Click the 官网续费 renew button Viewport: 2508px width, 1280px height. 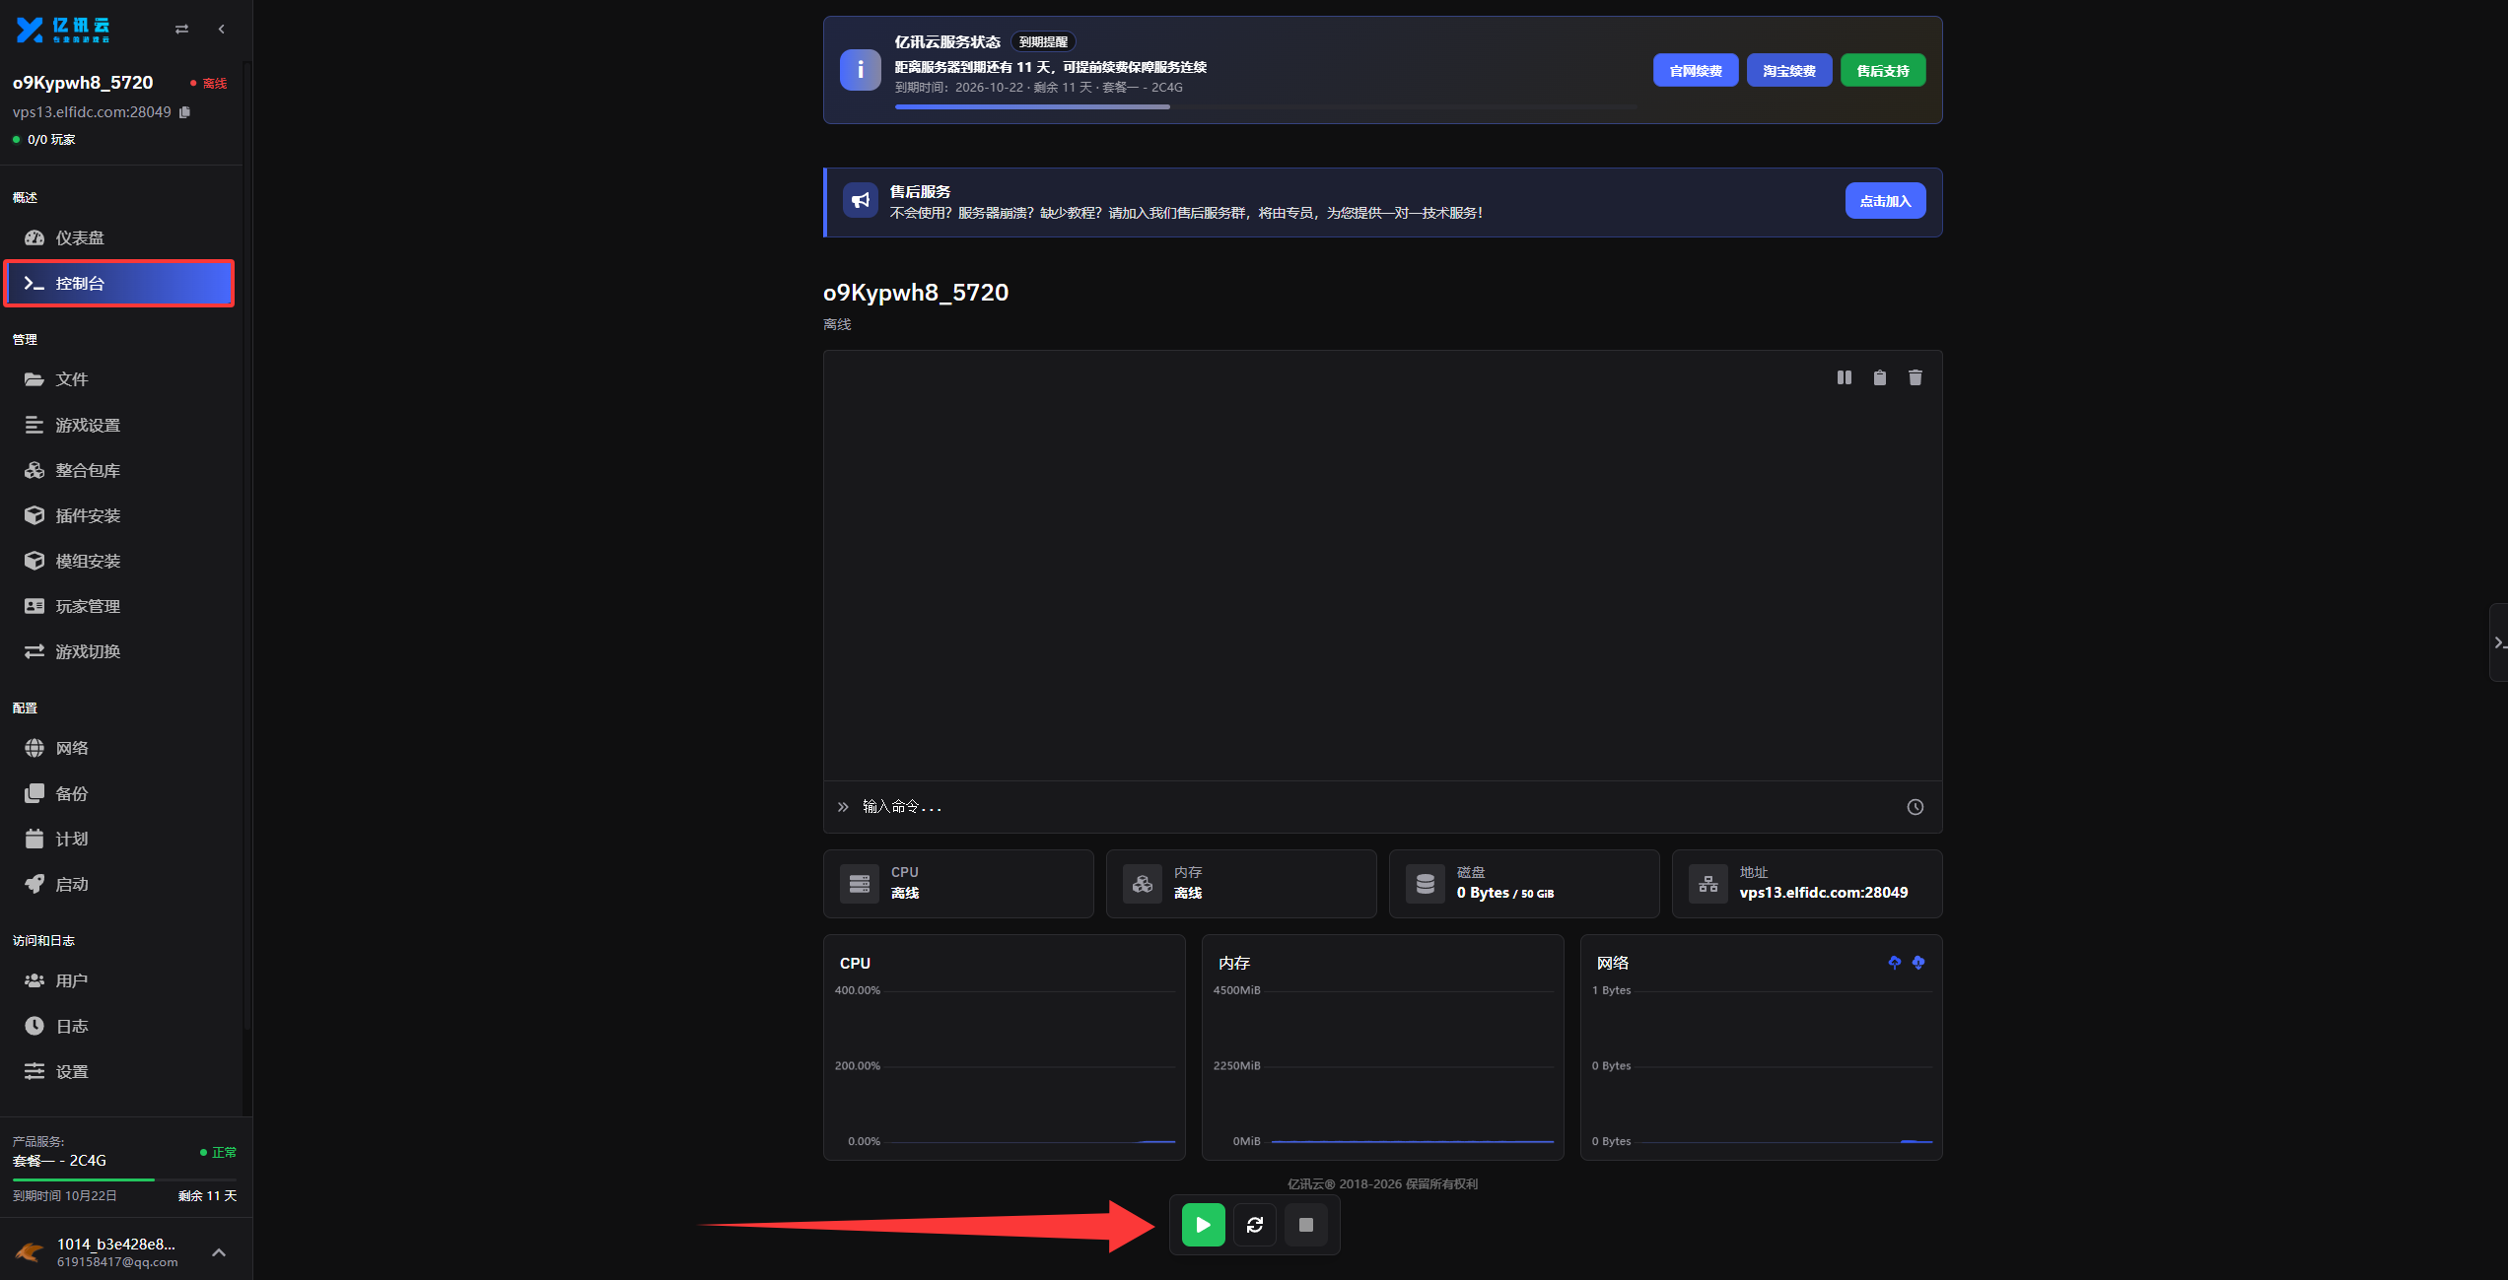coord(1696,70)
